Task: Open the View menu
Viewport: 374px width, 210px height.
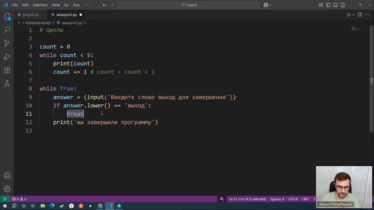Action: point(56,5)
